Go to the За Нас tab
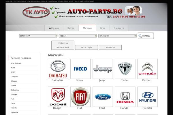 coord(71,28)
